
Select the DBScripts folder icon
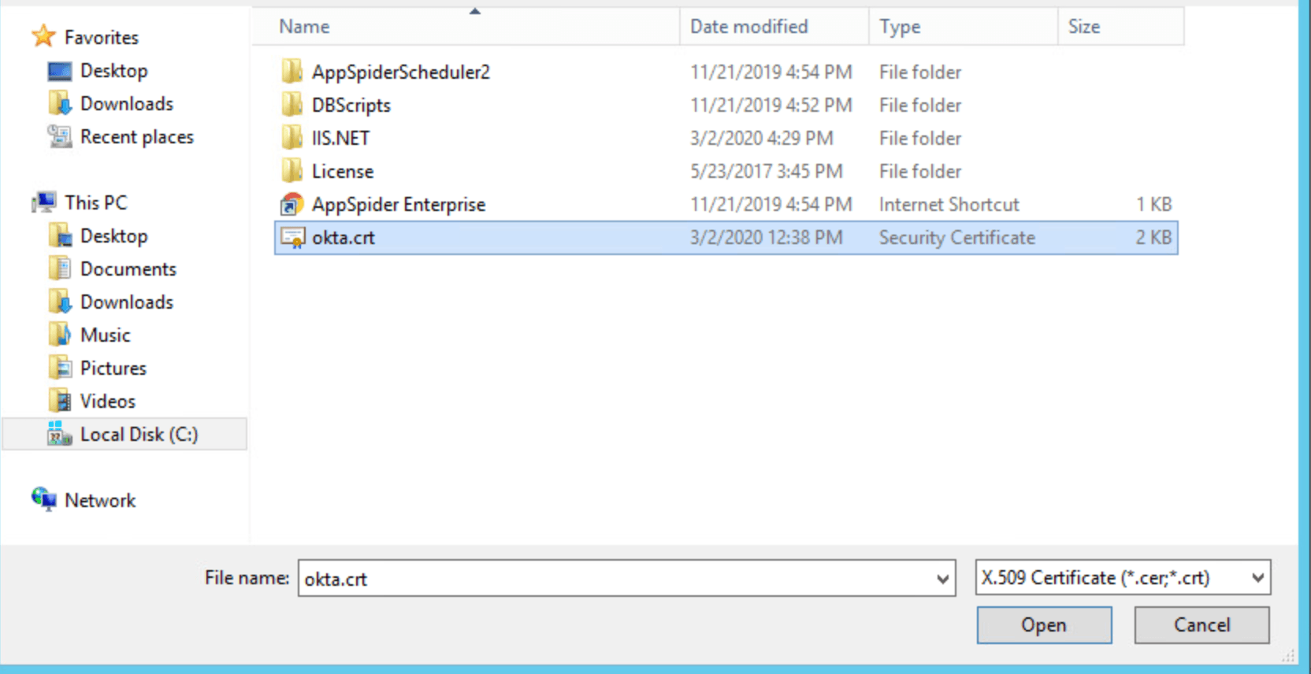coord(292,106)
